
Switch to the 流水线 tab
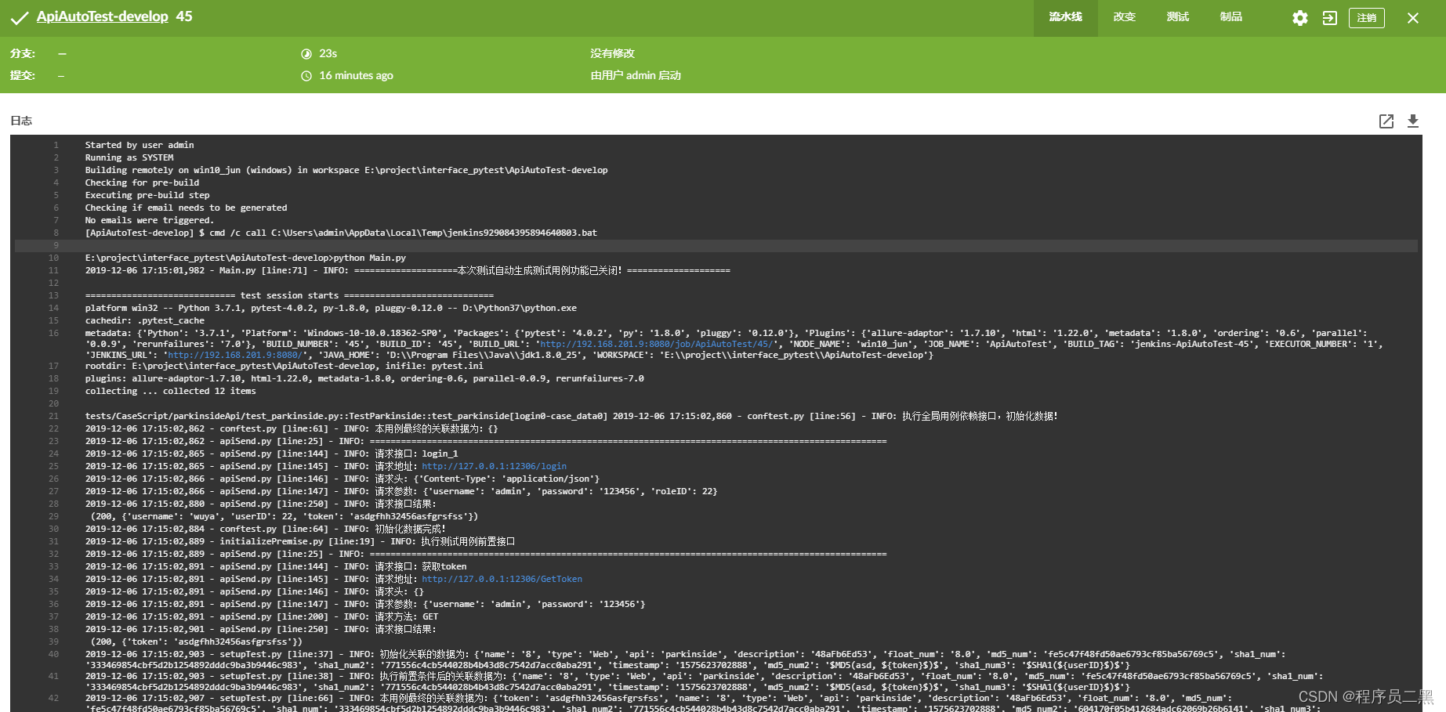point(1065,17)
